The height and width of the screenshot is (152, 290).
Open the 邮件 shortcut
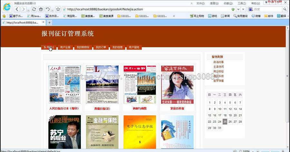click(x=269, y=16)
